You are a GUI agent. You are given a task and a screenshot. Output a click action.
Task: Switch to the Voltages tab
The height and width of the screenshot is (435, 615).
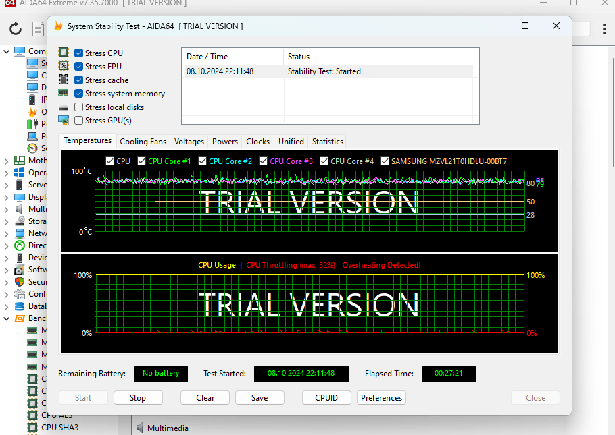[x=189, y=142]
